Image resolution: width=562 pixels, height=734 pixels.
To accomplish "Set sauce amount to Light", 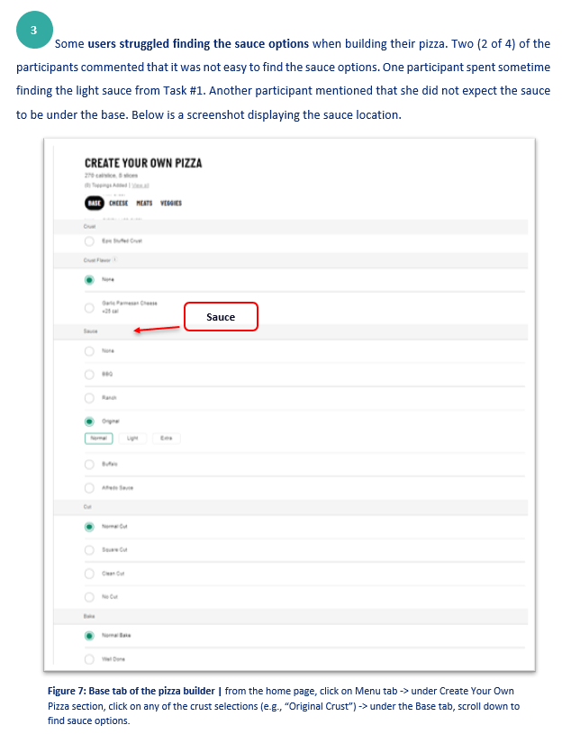I will (x=132, y=438).
